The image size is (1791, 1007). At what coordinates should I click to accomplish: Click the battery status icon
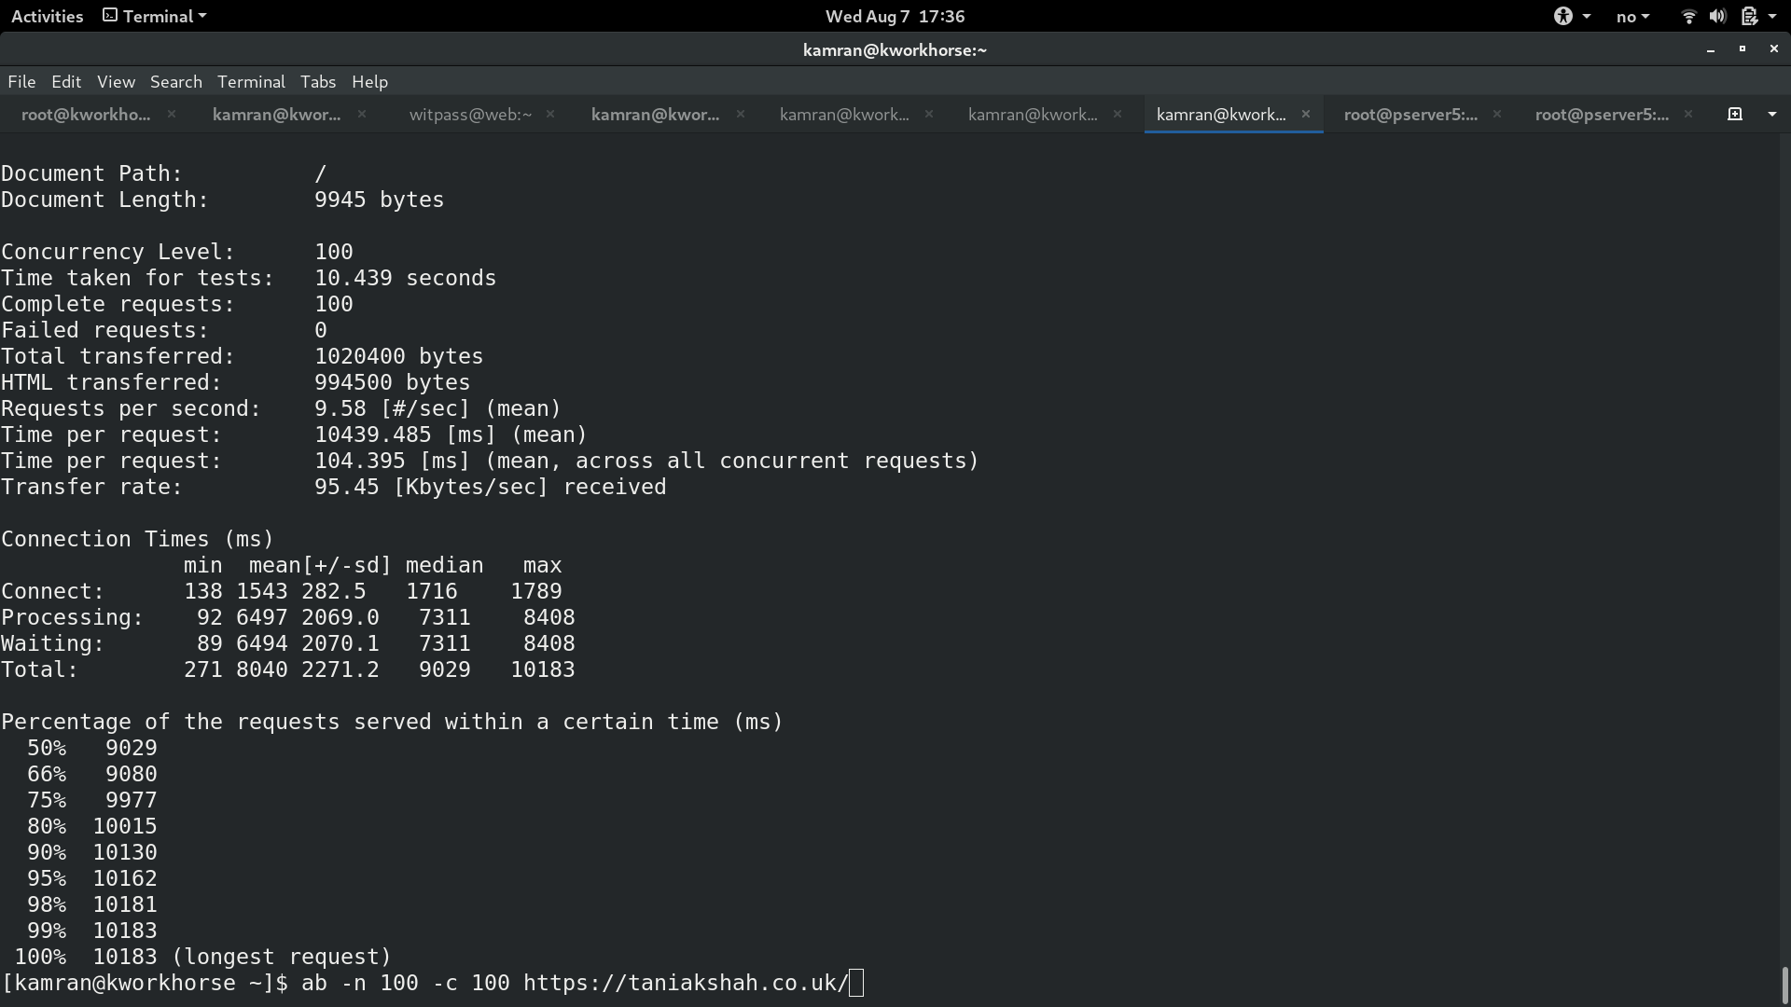pyautogui.click(x=1749, y=16)
